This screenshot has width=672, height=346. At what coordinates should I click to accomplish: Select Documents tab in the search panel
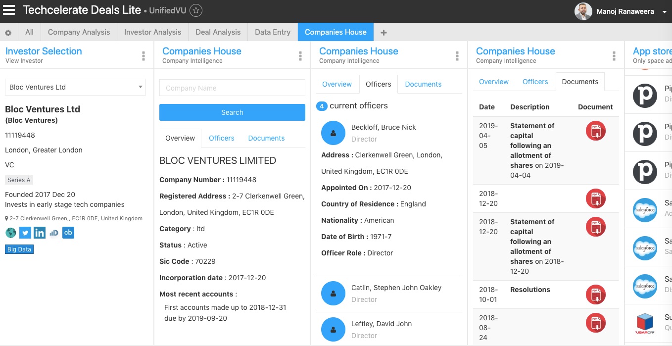[x=266, y=138]
